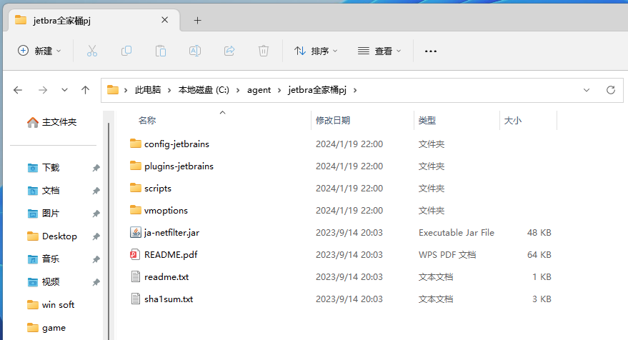The height and width of the screenshot is (340, 628).
Task: Click the Share icon in toolbar
Action: [x=229, y=51]
